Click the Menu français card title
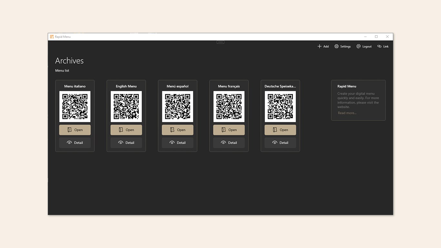 coord(229,86)
